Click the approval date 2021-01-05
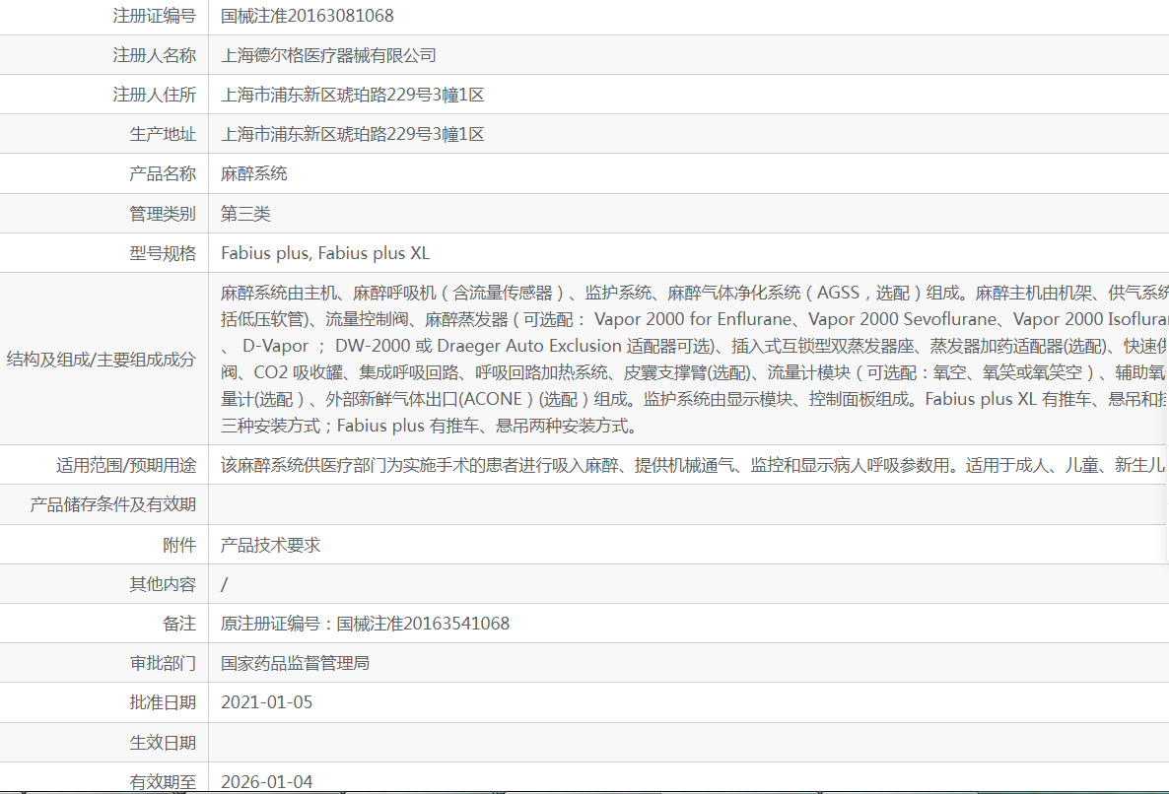 [267, 702]
